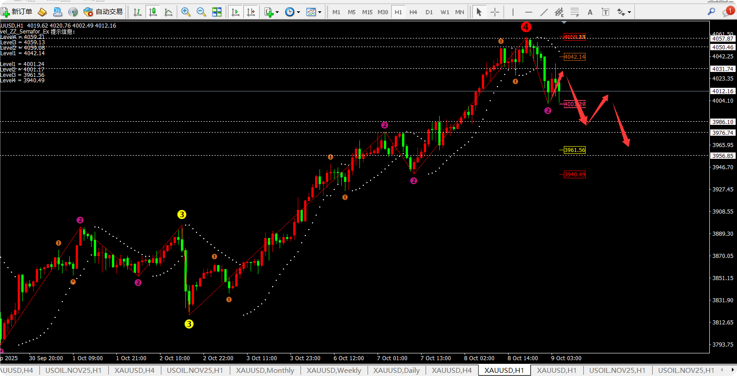The height and width of the screenshot is (376, 737).
Task: Select the crosshair cursor tool
Action: [x=495, y=12]
